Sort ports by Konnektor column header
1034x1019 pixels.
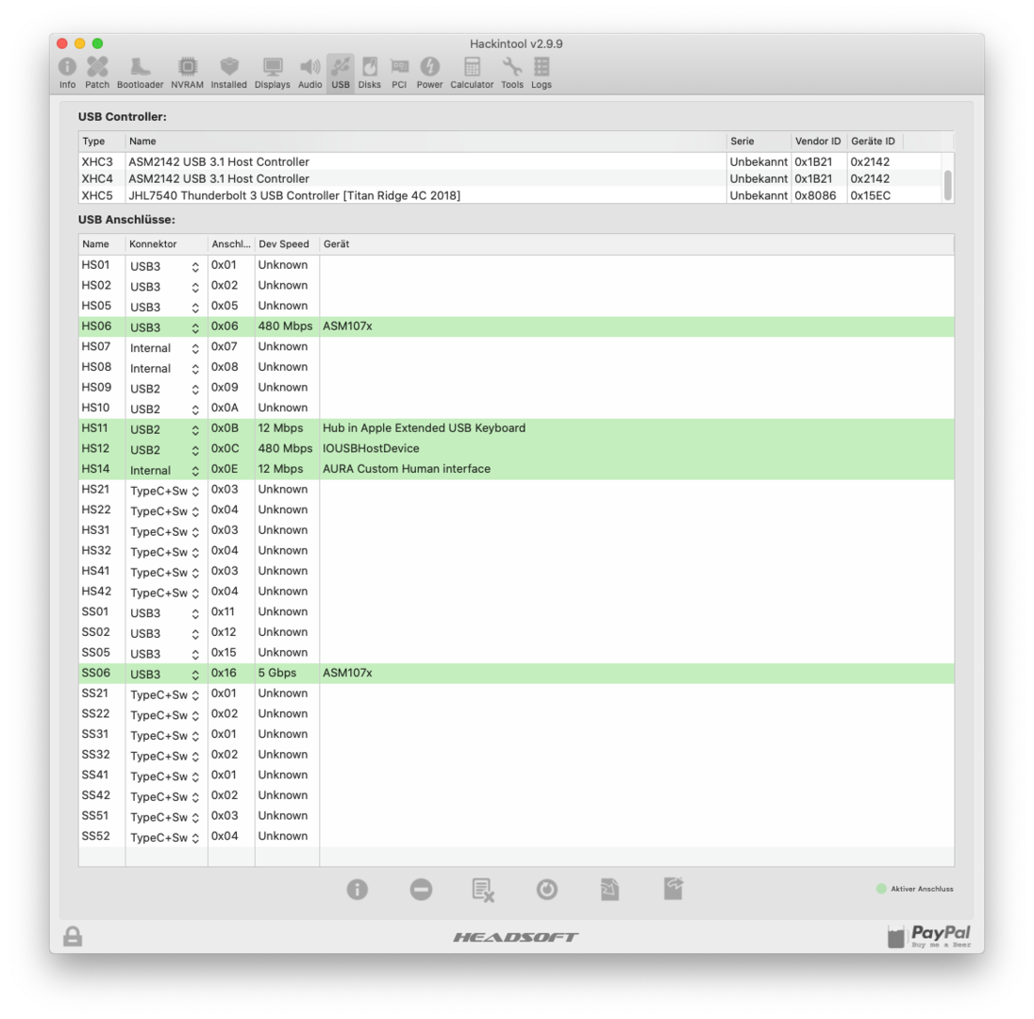pyautogui.click(x=166, y=244)
